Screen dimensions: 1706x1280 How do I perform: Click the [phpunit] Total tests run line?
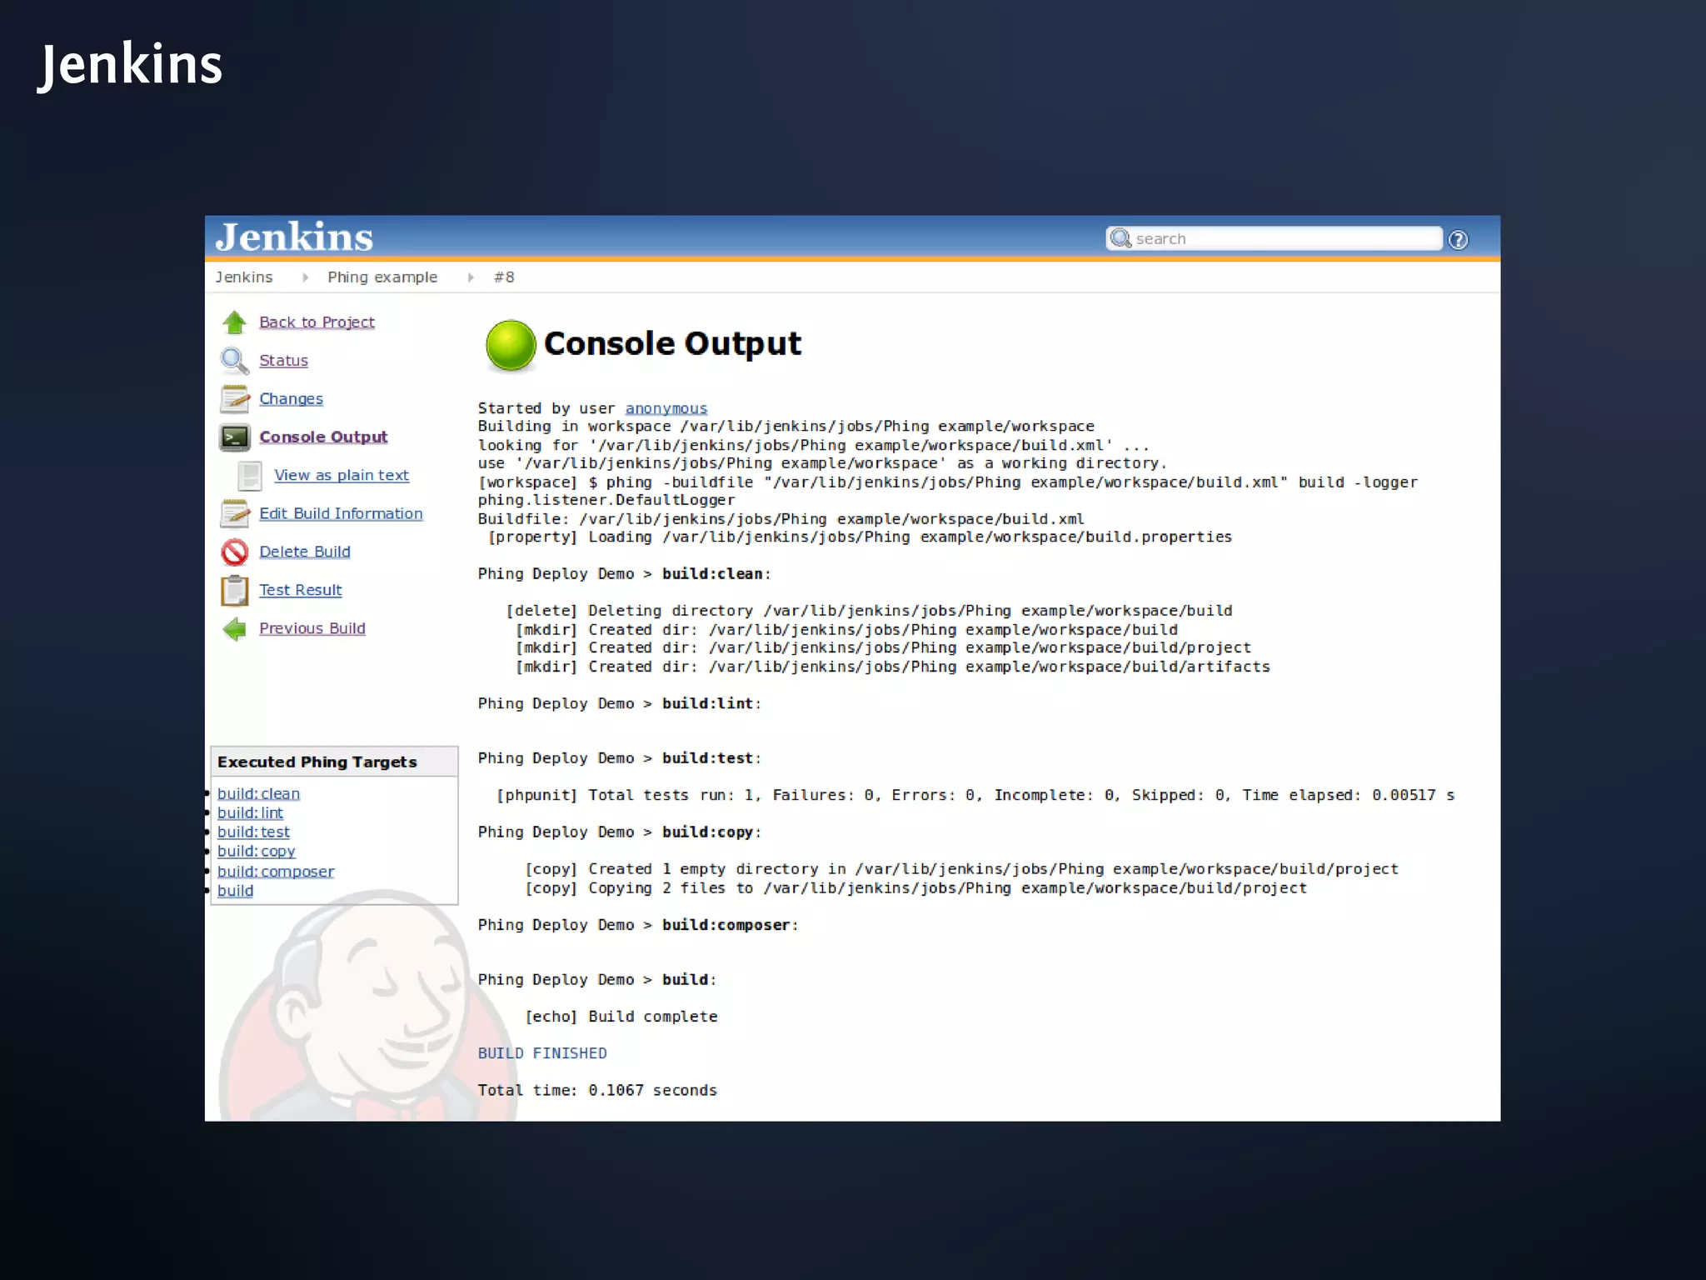(975, 795)
